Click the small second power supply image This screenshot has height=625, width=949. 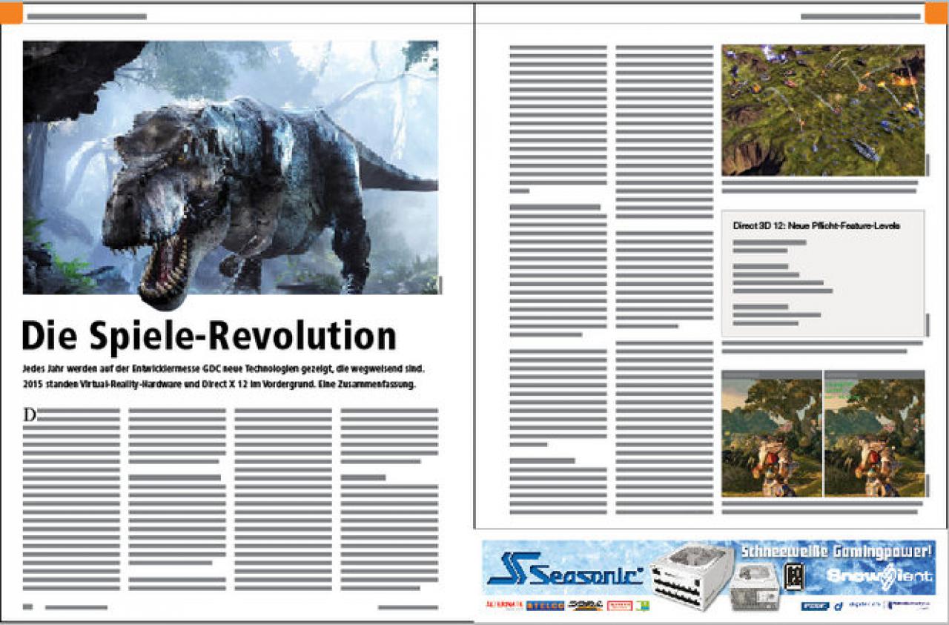pyautogui.click(x=755, y=585)
